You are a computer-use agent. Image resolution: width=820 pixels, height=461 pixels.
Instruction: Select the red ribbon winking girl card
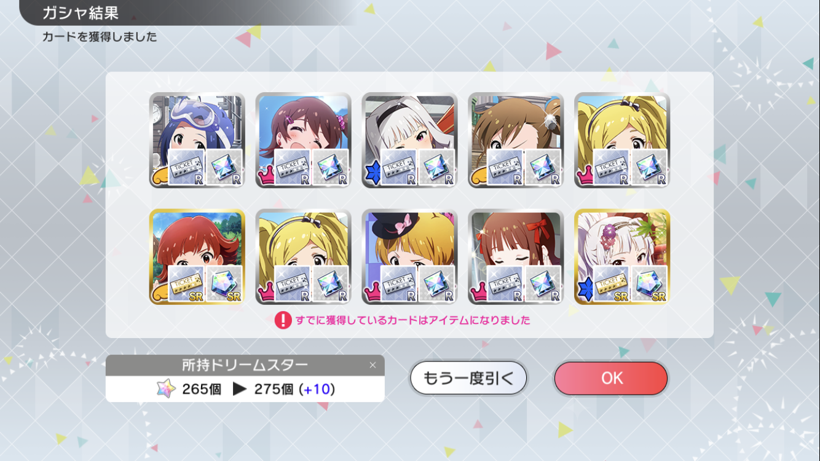pos(516,257)
